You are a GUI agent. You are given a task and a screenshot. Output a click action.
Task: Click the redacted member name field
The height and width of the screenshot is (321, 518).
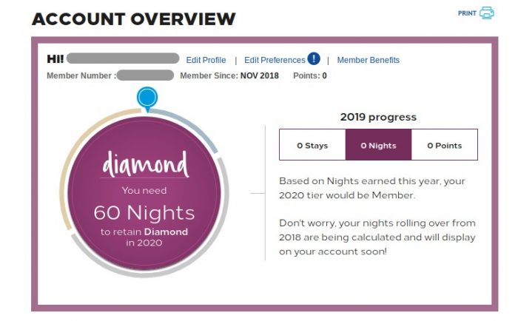tap(123, 58)
